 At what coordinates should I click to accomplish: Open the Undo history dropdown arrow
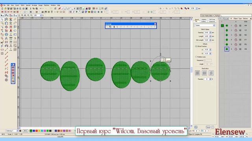(43, 9)
